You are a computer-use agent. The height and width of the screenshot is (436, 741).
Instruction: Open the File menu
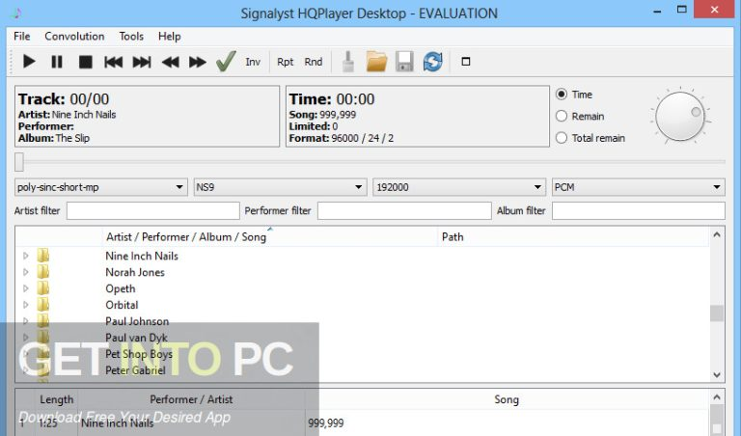pyautogui.click(x=22, y=37)
